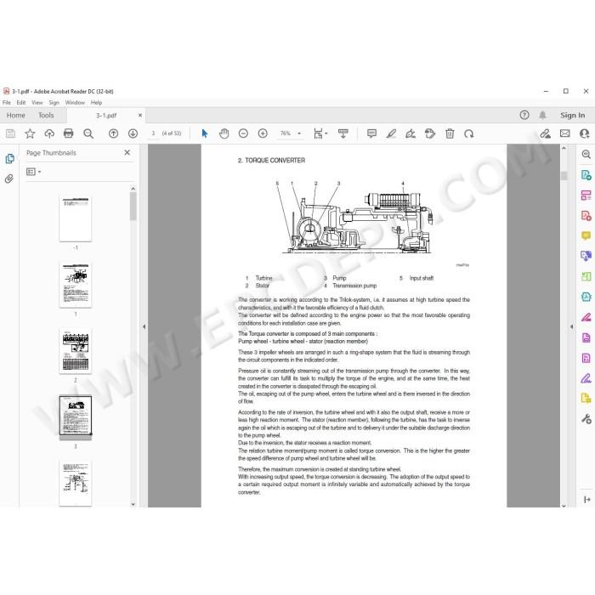Image resolution: width=595 pixels, height=595 pixels.
Task: Go to the next page with down arrow
Action: point(133,133)
